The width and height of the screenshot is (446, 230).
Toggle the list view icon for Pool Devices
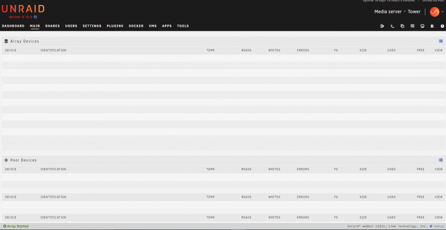coord(441,160)
